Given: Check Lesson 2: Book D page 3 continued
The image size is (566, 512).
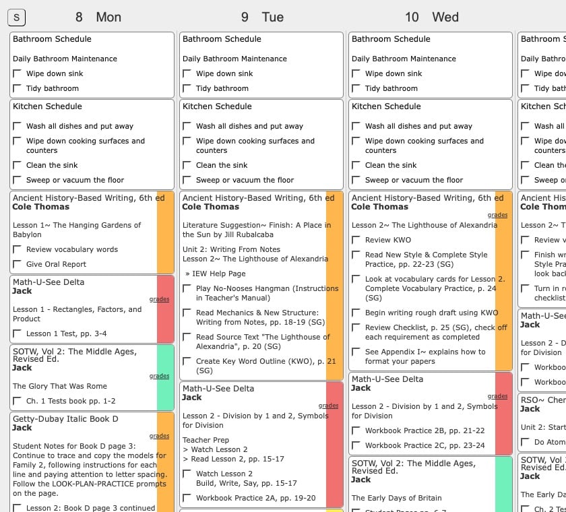Looking at the screenshot, I should (17, 508).
